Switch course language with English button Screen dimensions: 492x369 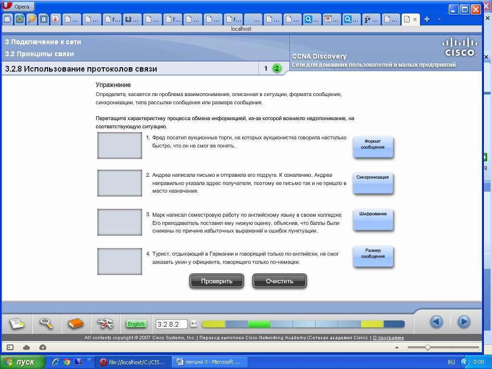pos(136,324)
